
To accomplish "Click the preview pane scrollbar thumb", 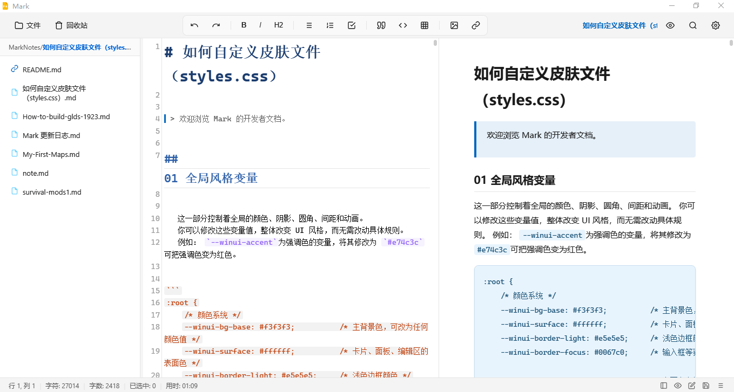I will pos(731,43).
